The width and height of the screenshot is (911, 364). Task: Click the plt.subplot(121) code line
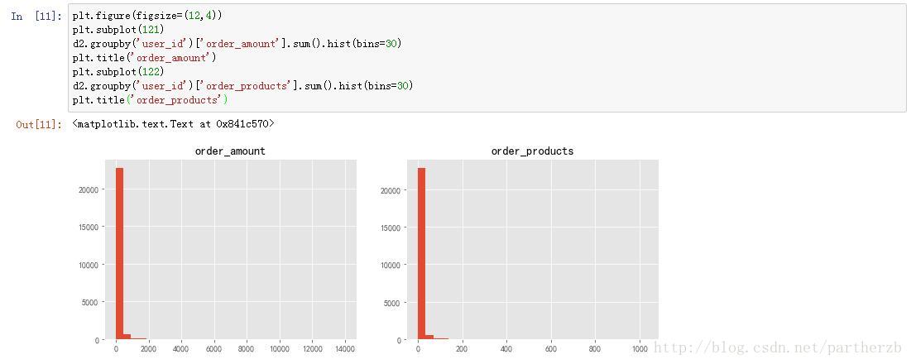tap(118, 30)
